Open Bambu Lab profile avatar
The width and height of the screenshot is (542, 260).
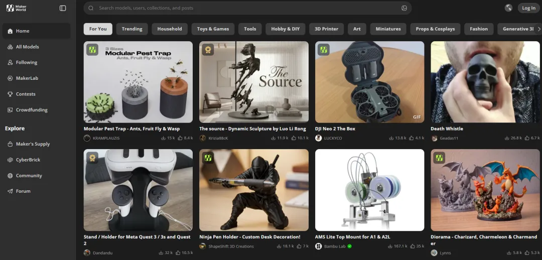[x=318, y=246]
